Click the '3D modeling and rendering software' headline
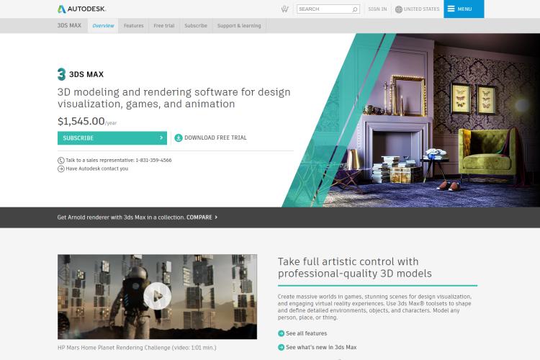This screenshot has width=540, height=360. pyautogui.click(x=174, y=98)
